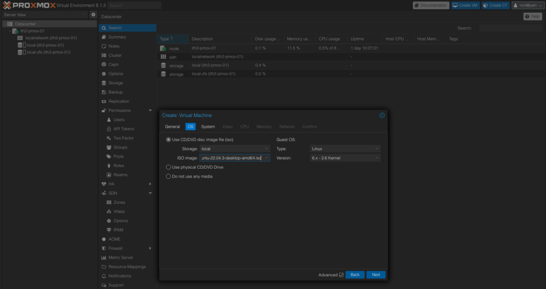Select Use CD/DVD disc image file radio

pyautogui.click(x=168, y=139)
